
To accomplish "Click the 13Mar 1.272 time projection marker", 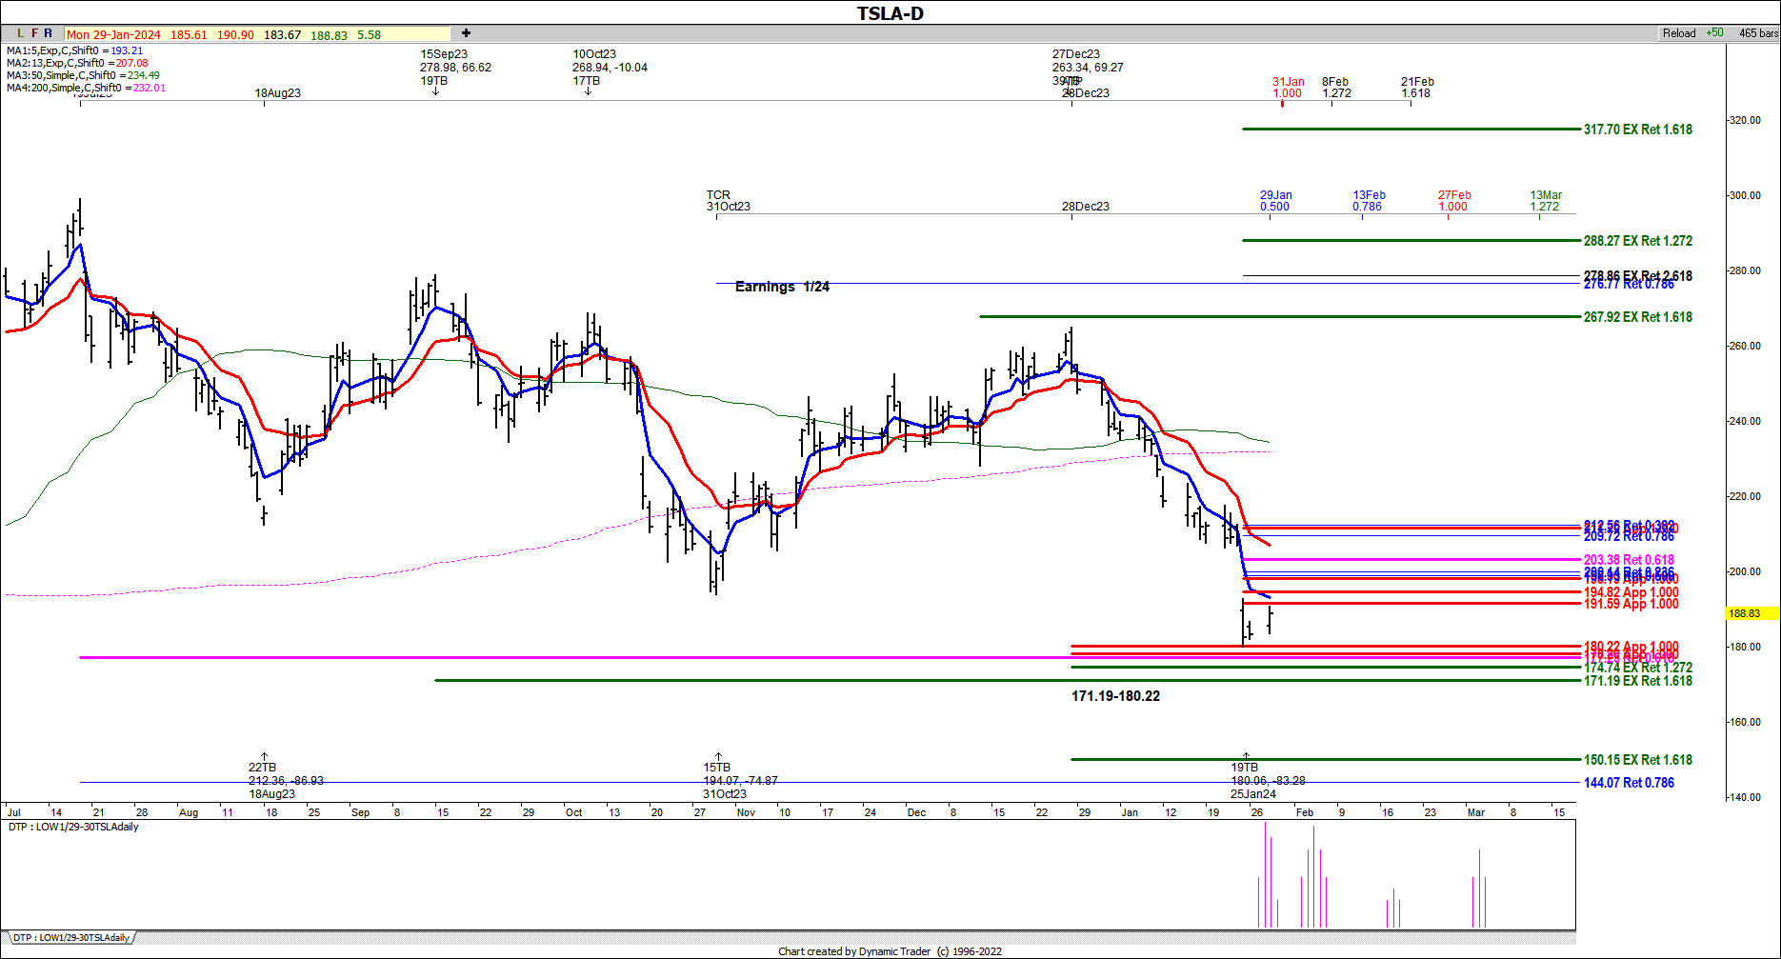I will pyautogui.click(x=1546, y=201).
